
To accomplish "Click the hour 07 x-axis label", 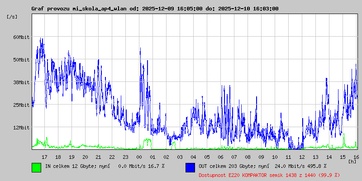I will click(x=234, y=157).
